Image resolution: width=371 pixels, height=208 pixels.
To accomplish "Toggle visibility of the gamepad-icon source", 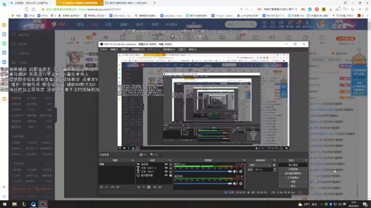I will (166, 164).
